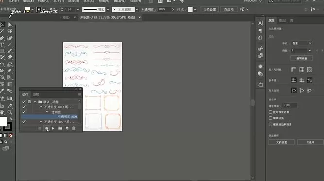Select the Direct Selection tool
This screenshot has height=181, width=324.
10,25
